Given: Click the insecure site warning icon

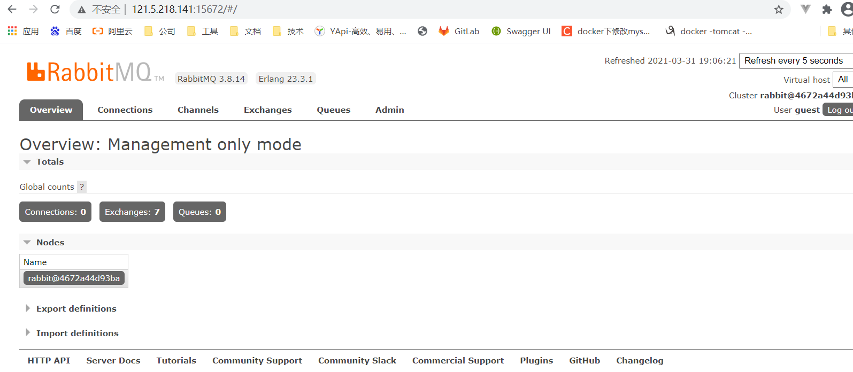Looking at the screenshot, I should [82, 10].
